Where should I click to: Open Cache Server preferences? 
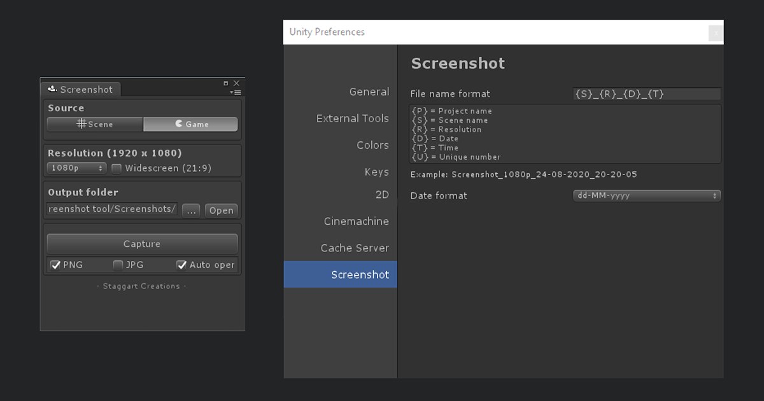355,248
